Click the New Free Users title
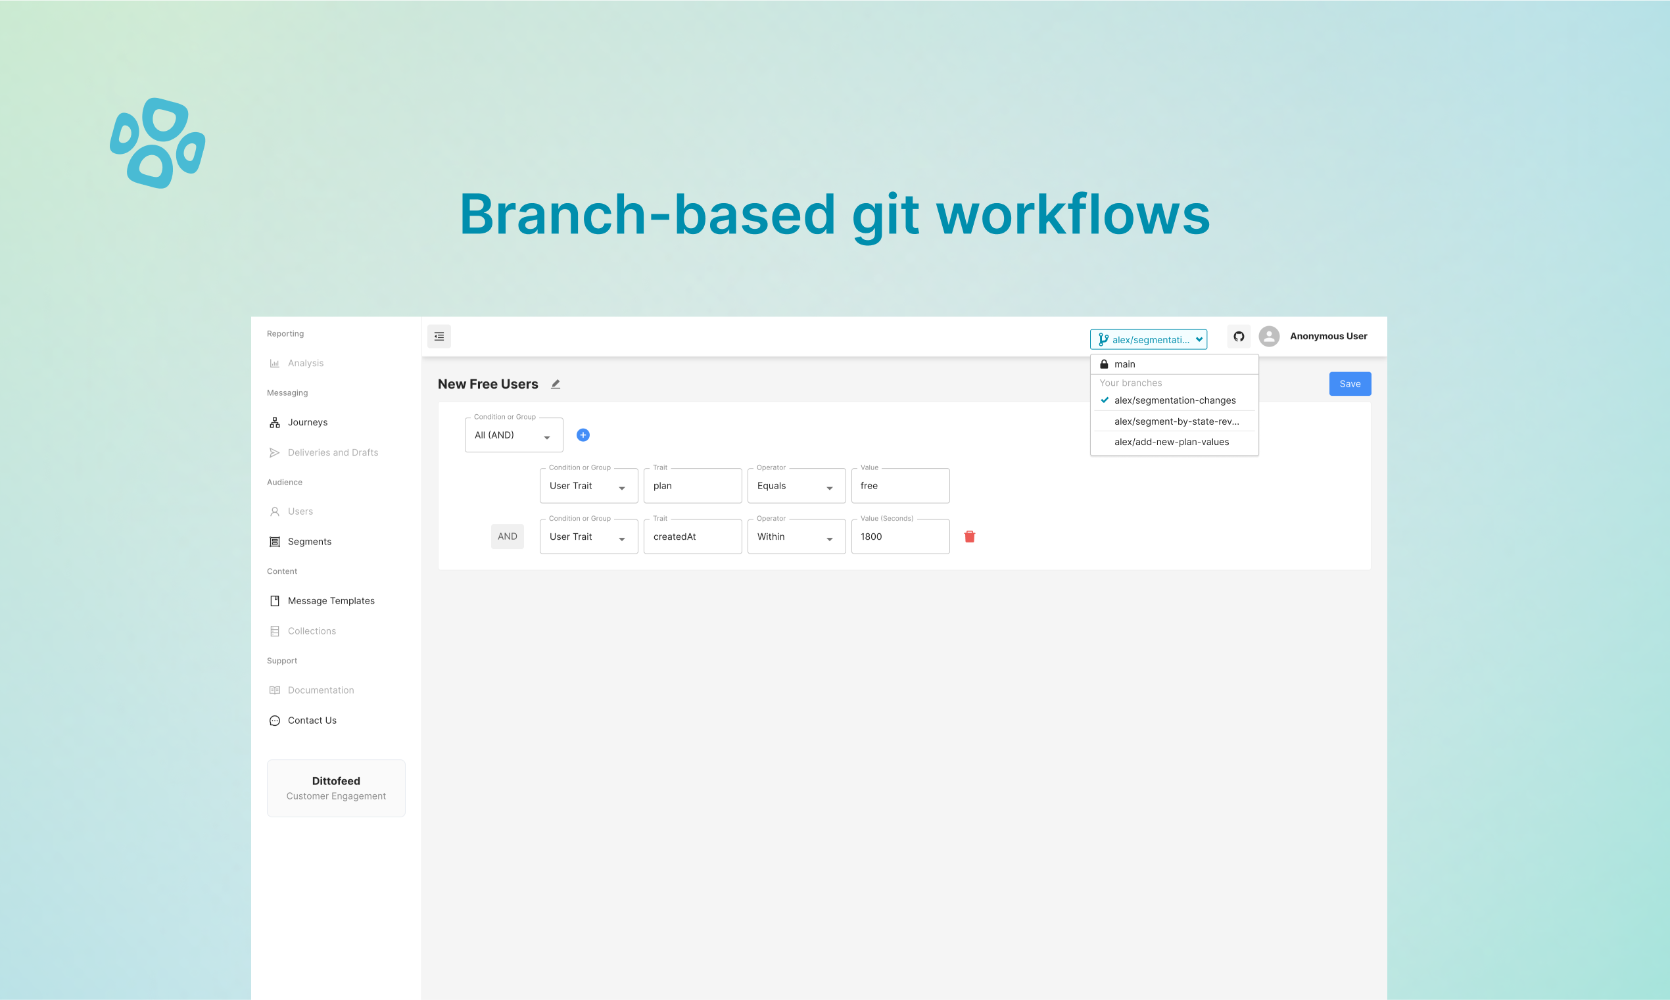Image resolution: width=1670 pixels, height=1000 pixels. pyautogui.click(x=489, y=384)
